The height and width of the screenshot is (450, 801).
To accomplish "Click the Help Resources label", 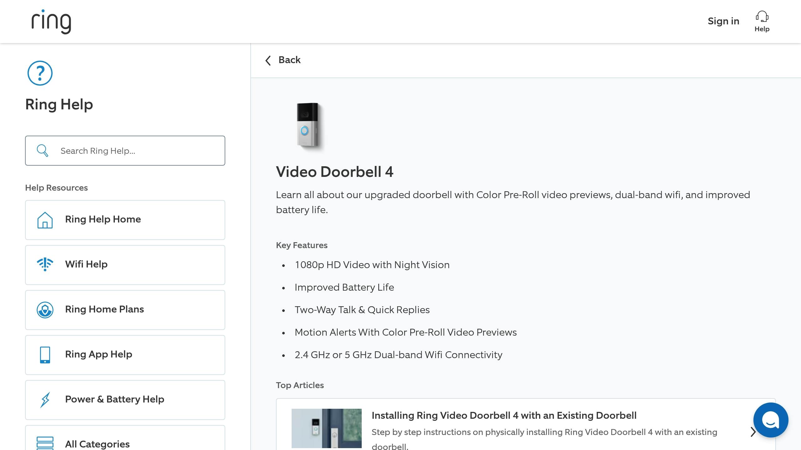I will pos(56,188).
